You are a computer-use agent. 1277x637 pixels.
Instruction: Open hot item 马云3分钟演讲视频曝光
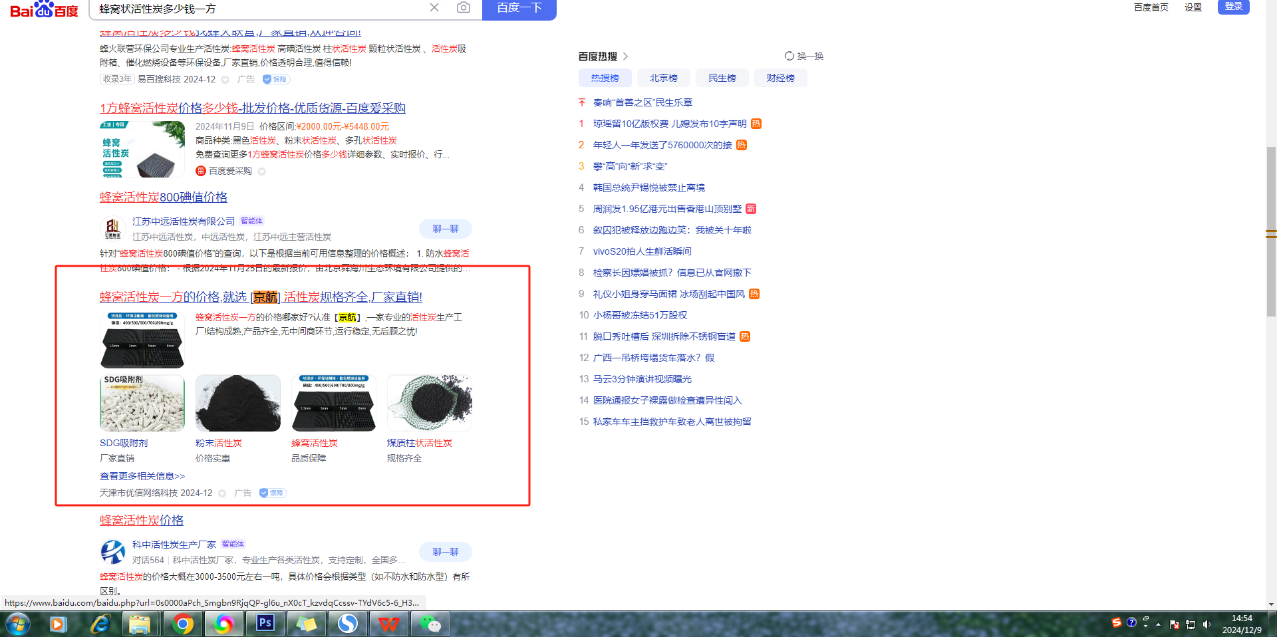(x=642, y=379)
